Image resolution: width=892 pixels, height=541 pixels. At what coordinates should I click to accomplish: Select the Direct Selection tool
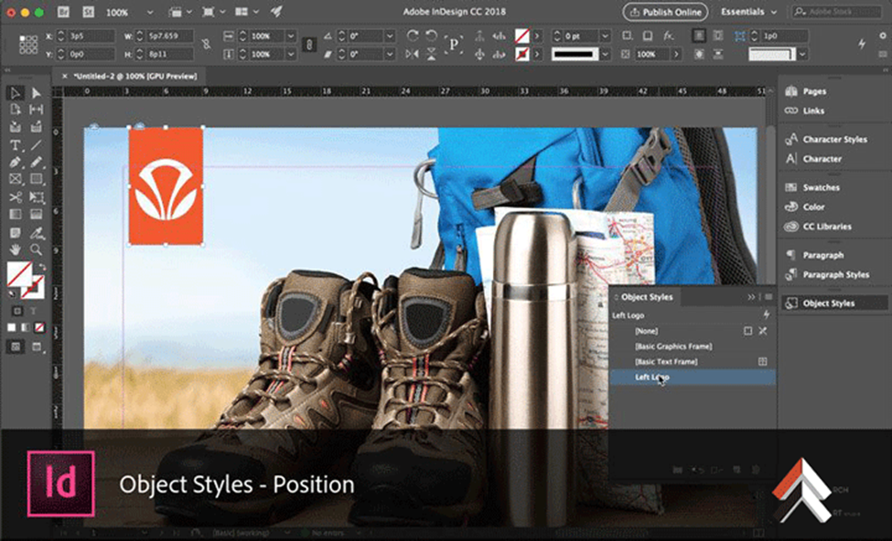coord(37,93)
